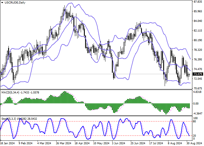Click the 18 Apr 2024 date label
Screen dimensions: 204x146
click(82, 143)
